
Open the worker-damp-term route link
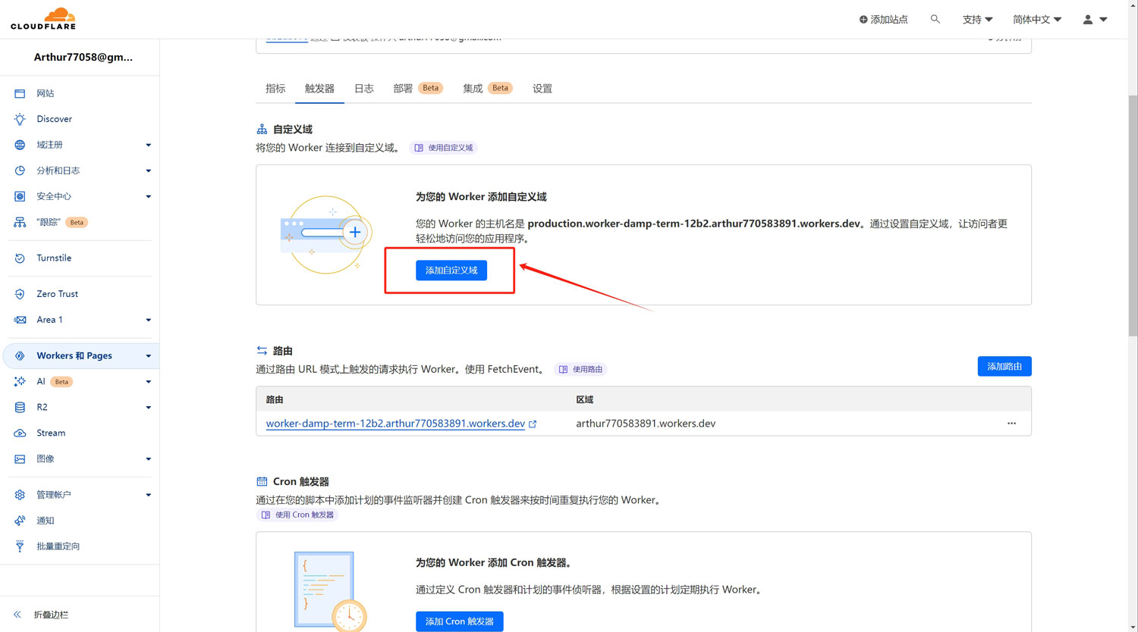[x=396, y=423]
